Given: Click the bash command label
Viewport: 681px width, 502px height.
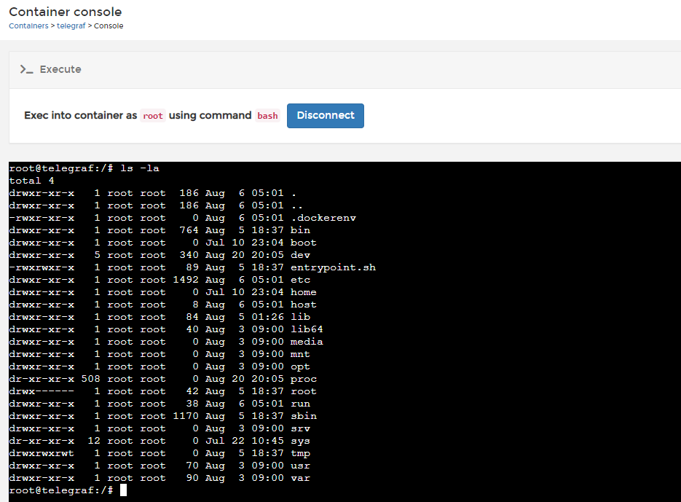Looking at the screenshot, I should pyautogui.click(x=267, y=116).
